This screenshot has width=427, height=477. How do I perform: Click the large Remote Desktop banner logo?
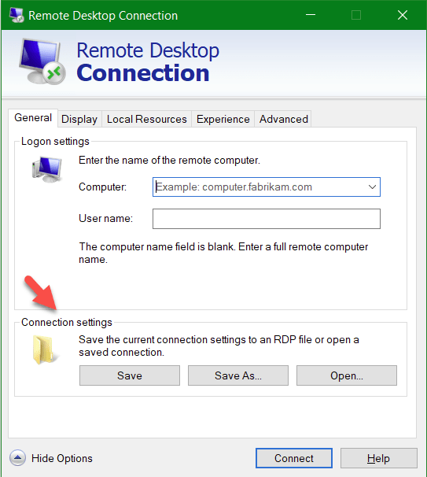tap(42, 61)
